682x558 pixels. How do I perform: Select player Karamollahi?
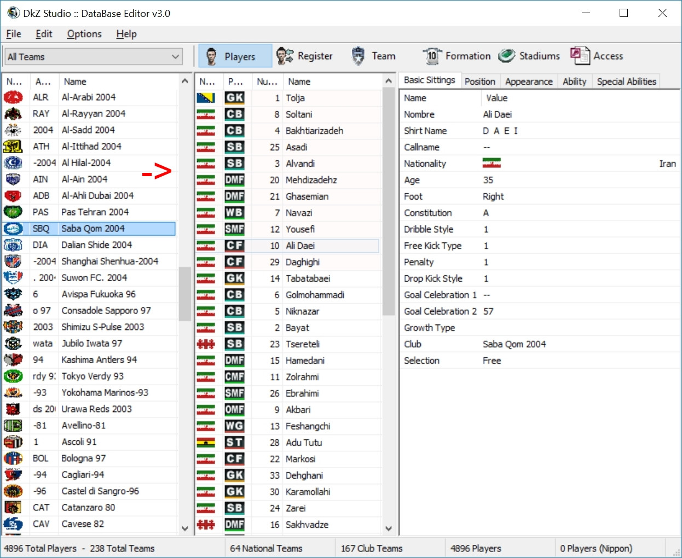(308, 492)
